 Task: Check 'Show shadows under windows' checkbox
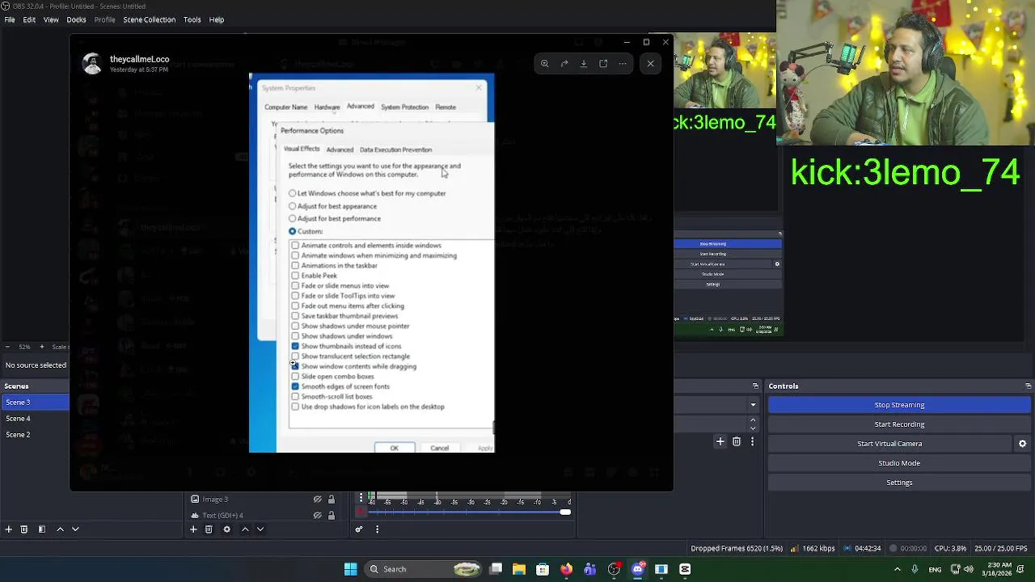[x=295, y=336]
